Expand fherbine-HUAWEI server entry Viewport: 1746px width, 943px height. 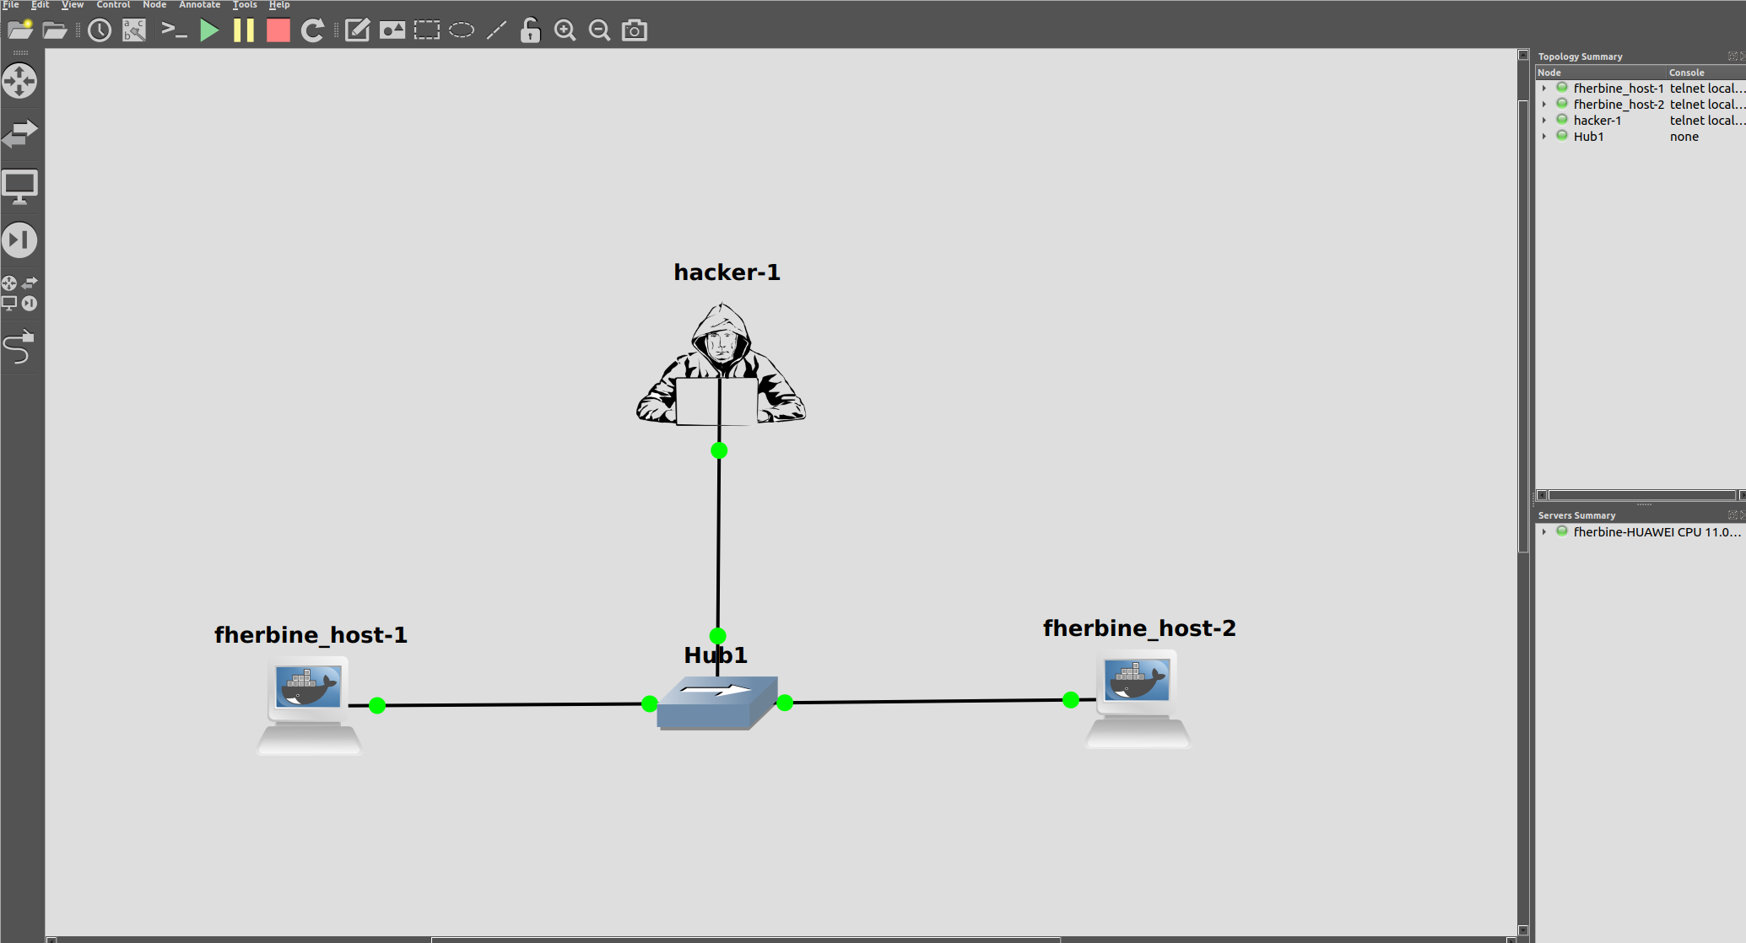(x=1544, y=532)
